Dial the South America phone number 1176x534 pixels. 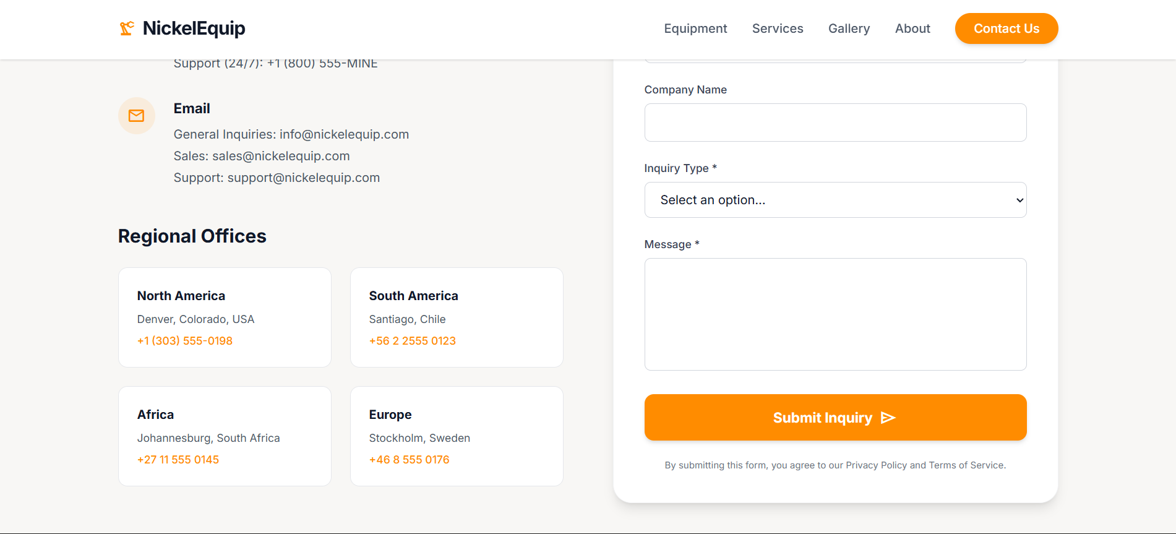pyautogui.click(x=413, y=341)
